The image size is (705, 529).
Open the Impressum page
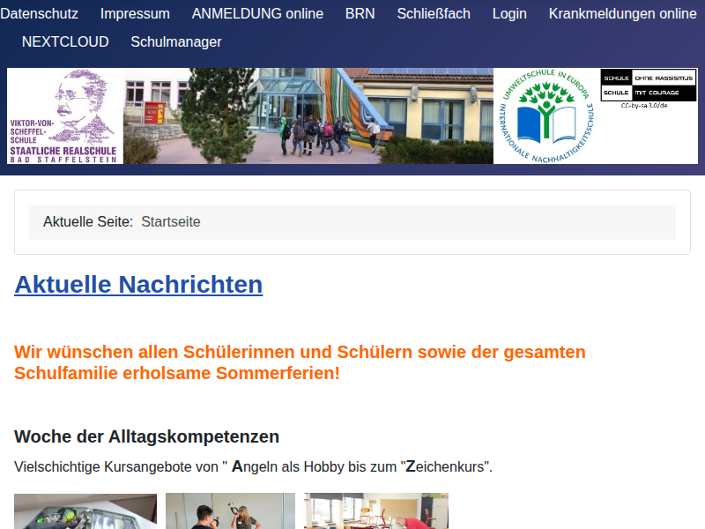click(x=135, y=13)
